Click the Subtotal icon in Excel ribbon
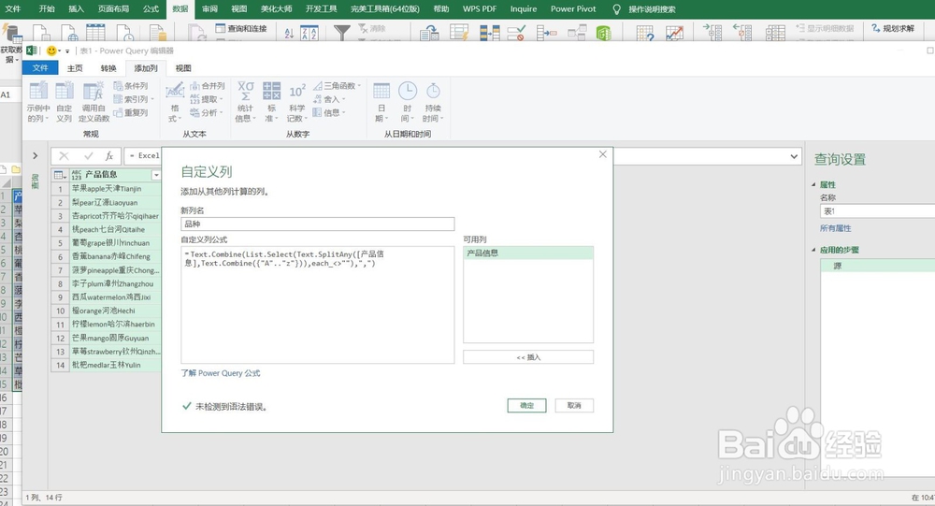 tap(775, 32)
